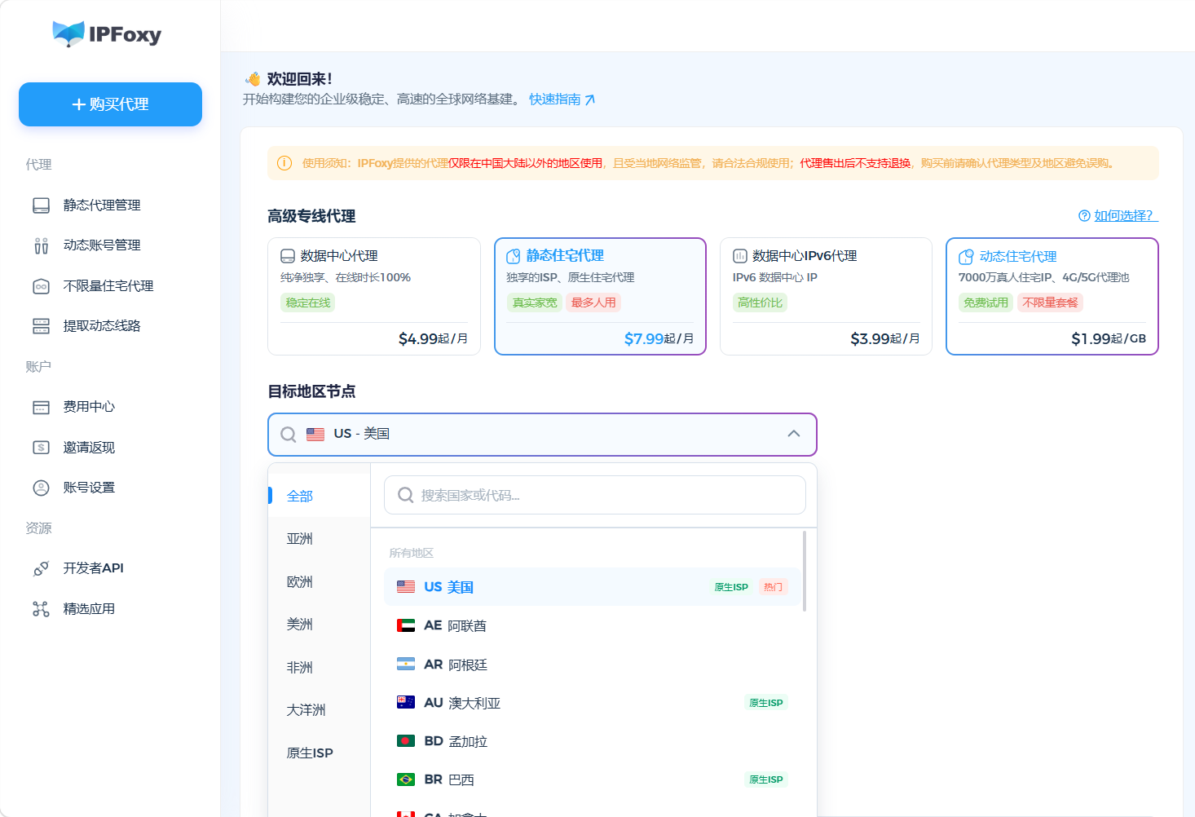Open the 如何选择? help link

1124,216
